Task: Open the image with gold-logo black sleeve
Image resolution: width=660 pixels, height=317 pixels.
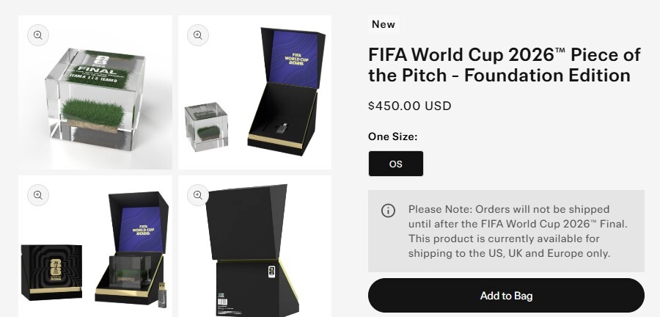Action: click(x=95, y=247)
